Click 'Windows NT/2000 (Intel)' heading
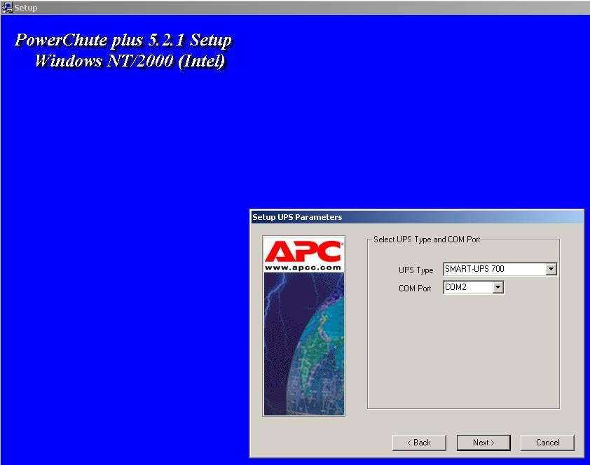 pos(130,60)
